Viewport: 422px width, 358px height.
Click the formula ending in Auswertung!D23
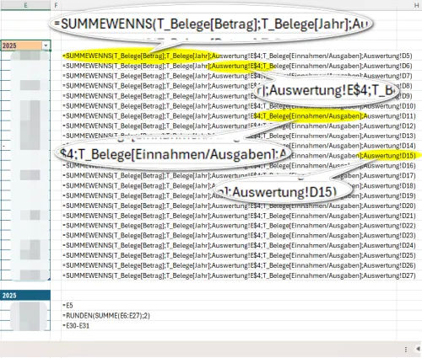click(x=239, y=236)
